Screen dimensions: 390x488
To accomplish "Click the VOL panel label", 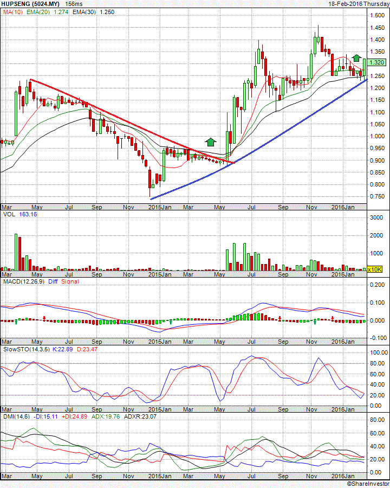I will 9,214.
